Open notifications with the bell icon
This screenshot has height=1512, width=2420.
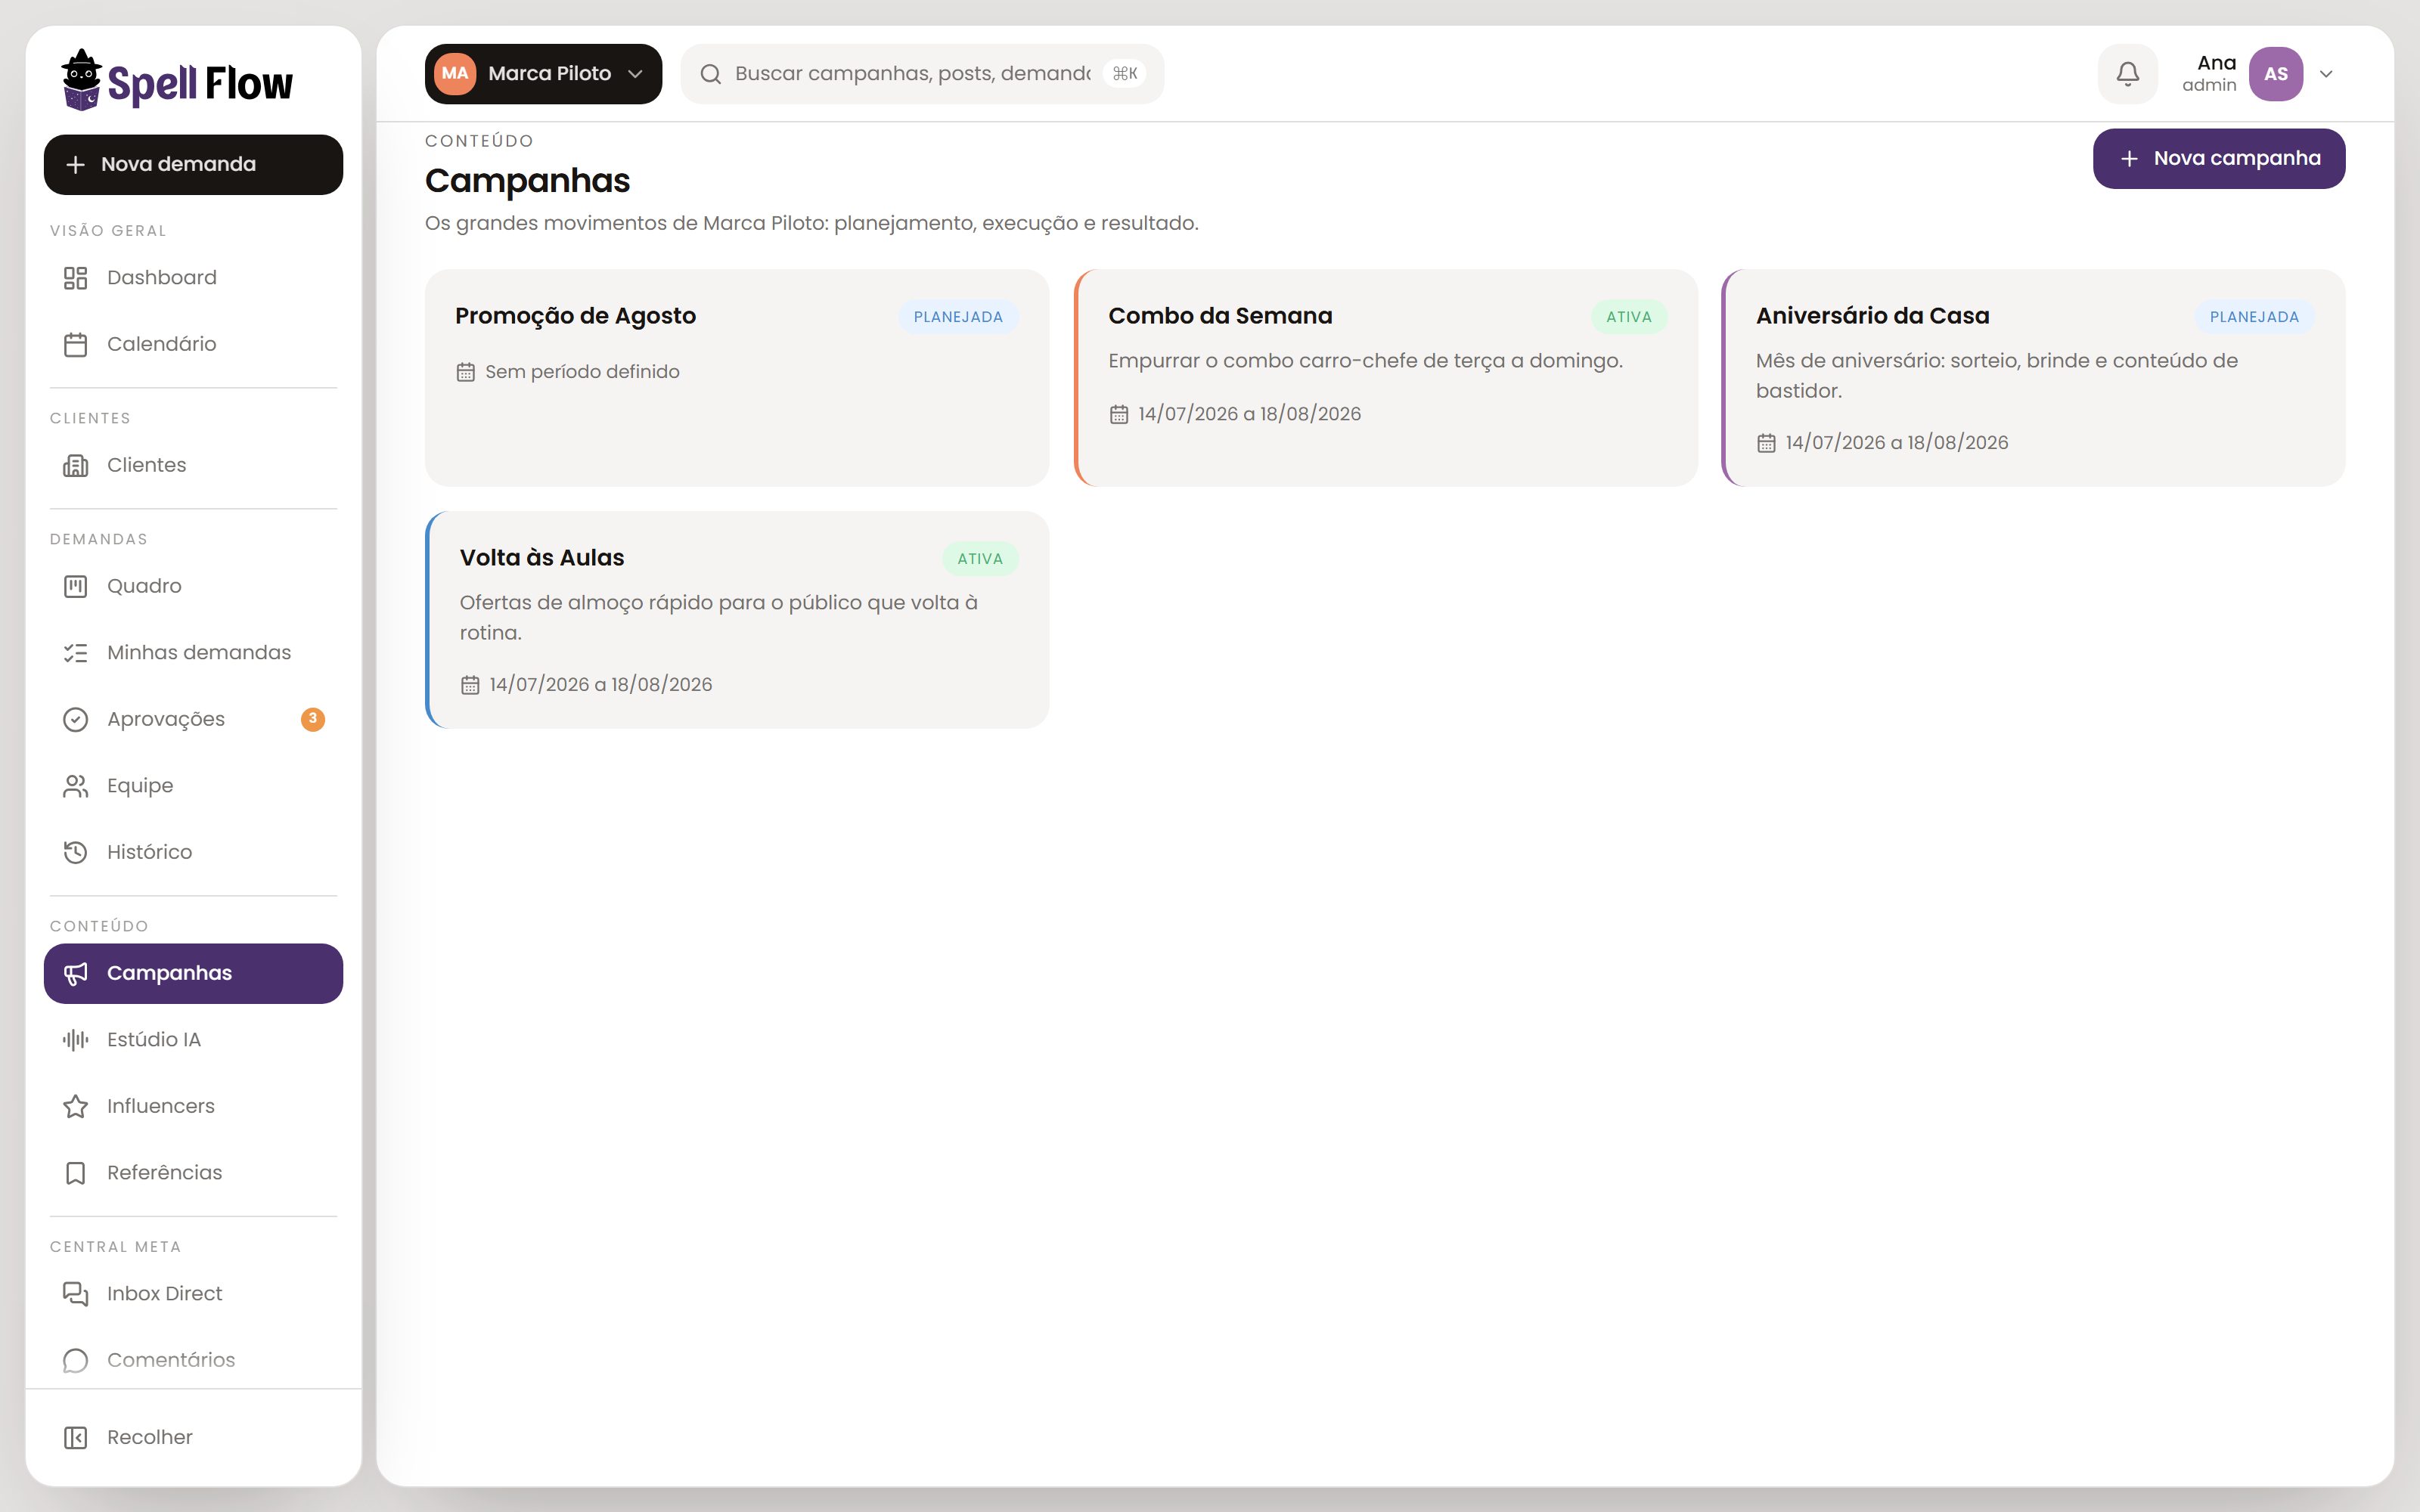2127,73
